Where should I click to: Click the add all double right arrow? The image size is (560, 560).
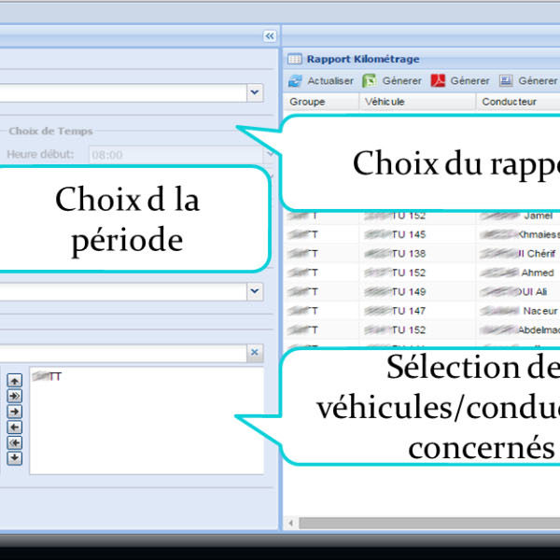(15, 396)
